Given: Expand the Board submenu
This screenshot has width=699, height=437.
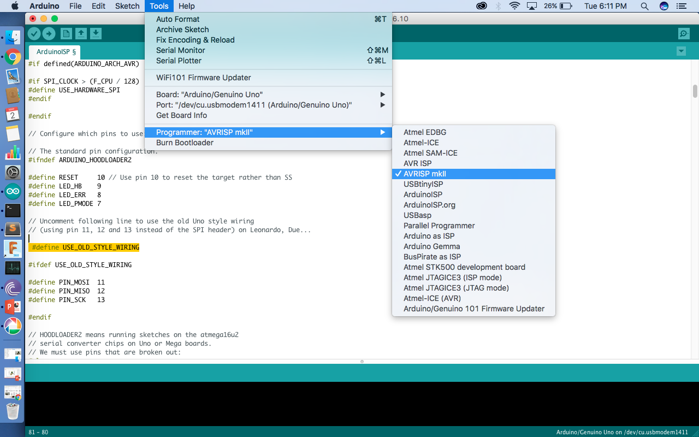Looking at the screenshot, I should tap(268, 95).
